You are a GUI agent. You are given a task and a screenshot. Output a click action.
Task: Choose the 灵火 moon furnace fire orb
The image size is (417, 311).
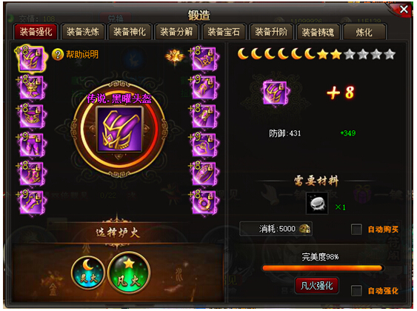tap(88, 272)
